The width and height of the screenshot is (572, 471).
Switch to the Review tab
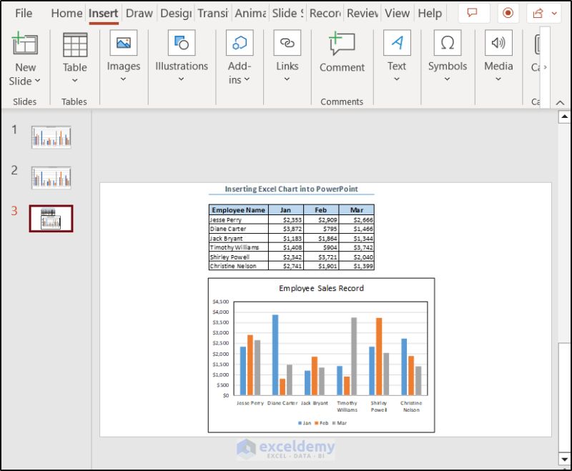363,13
